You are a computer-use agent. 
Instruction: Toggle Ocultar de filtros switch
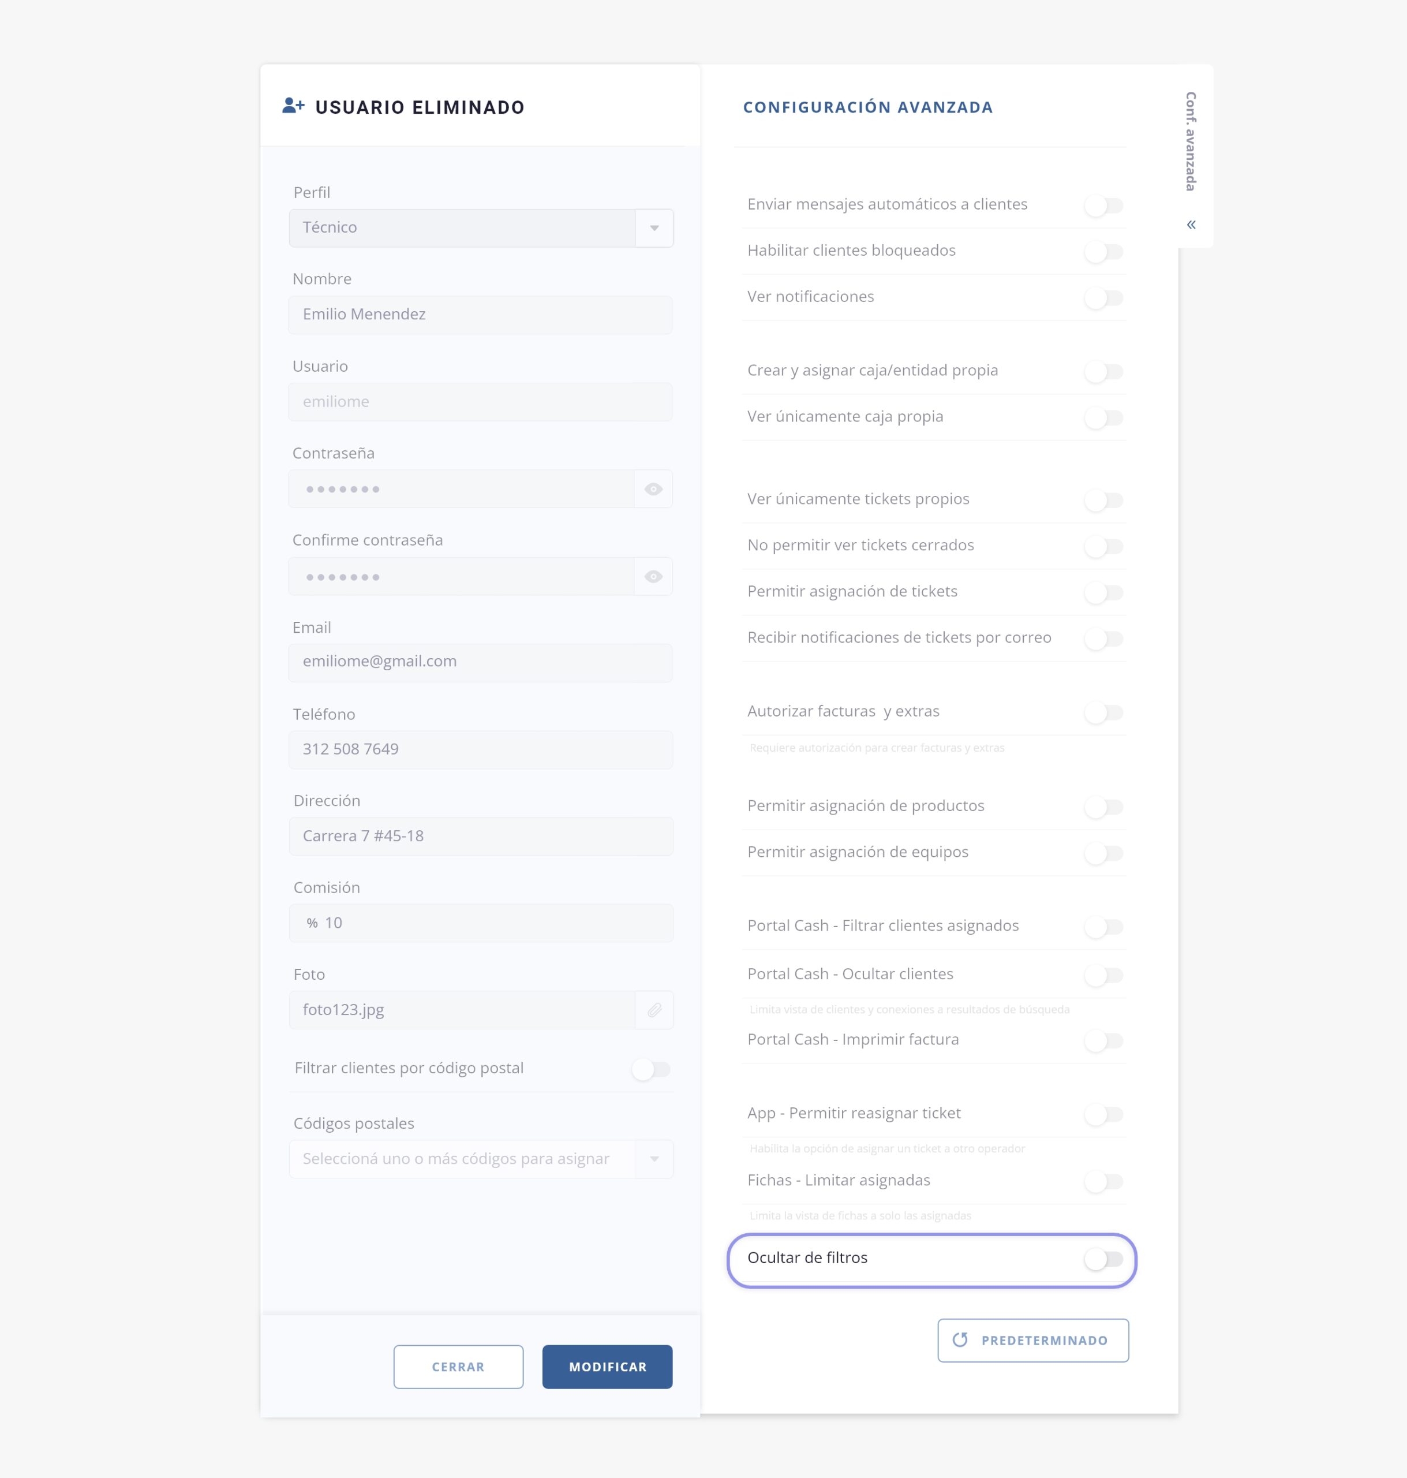coord(1104,1259)
